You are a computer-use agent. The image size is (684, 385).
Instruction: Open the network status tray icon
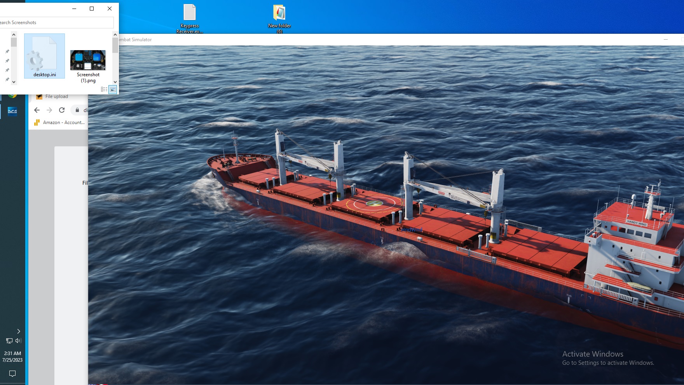(x=9, y=341)
